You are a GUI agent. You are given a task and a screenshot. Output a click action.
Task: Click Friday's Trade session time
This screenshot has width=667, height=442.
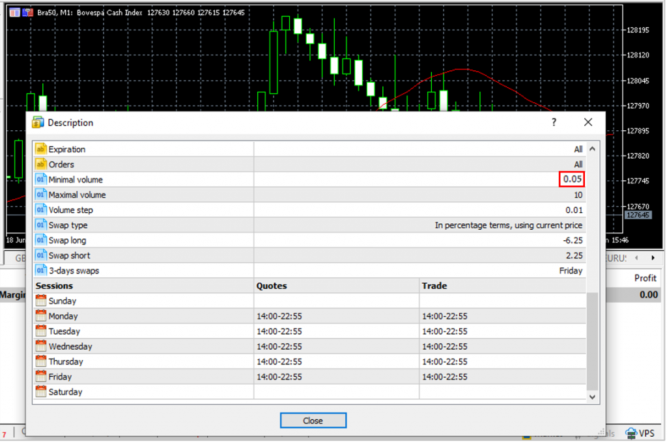[x=444, y=377]
